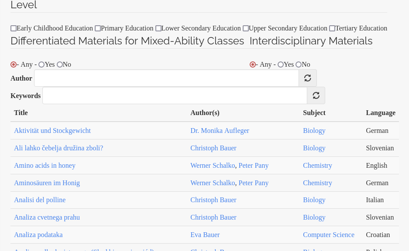
Task: Choose Yes for Interdisciplinary Materials
Action: [281, 64]
